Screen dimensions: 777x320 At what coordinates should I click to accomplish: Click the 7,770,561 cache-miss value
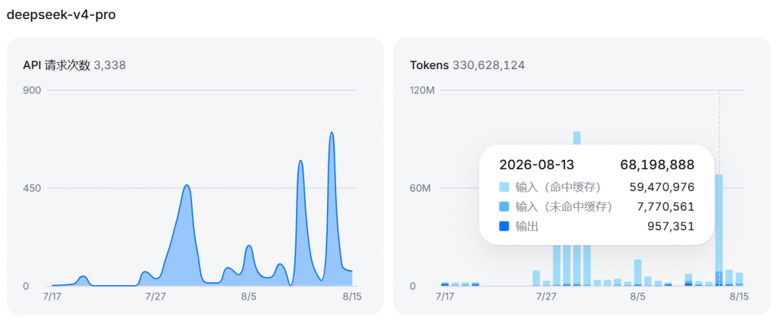tap(665, 207)
